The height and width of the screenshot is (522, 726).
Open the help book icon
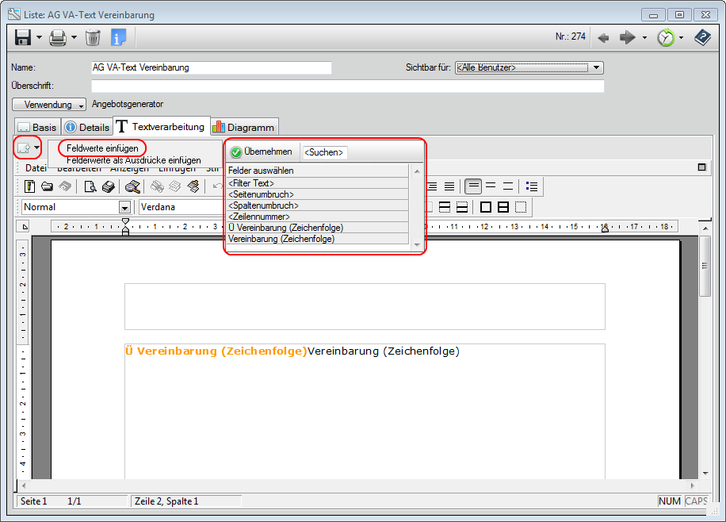click(x=702, y=37)
